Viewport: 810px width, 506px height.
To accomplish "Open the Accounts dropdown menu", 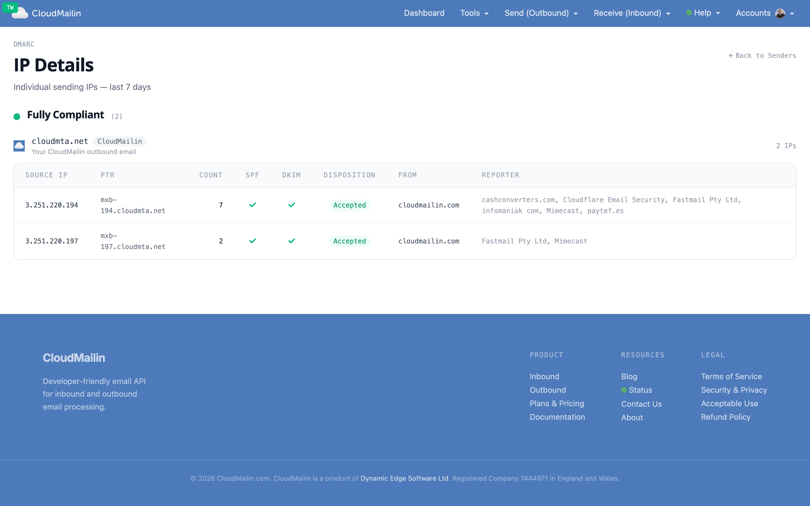I will pyautogui.click(x=765, y=13).
